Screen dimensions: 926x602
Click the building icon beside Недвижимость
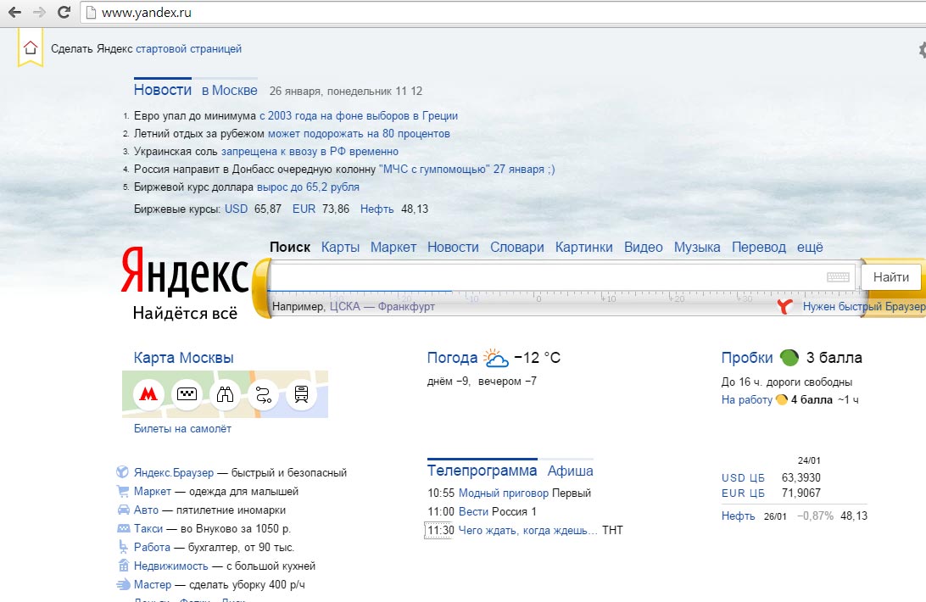(x=124, y=566)
